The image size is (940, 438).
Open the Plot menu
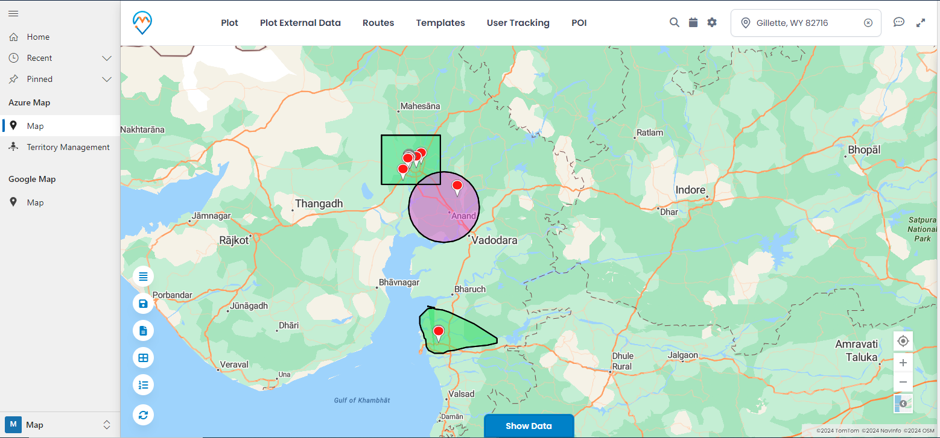click(x=229, y=23)
